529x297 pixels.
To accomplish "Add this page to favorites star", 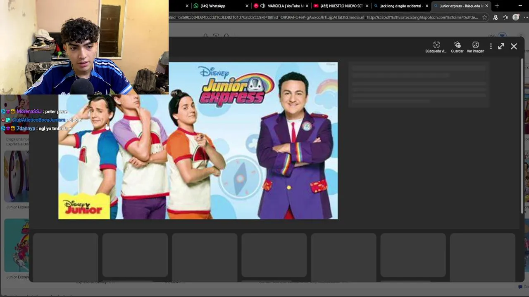I will click(484, 17).
